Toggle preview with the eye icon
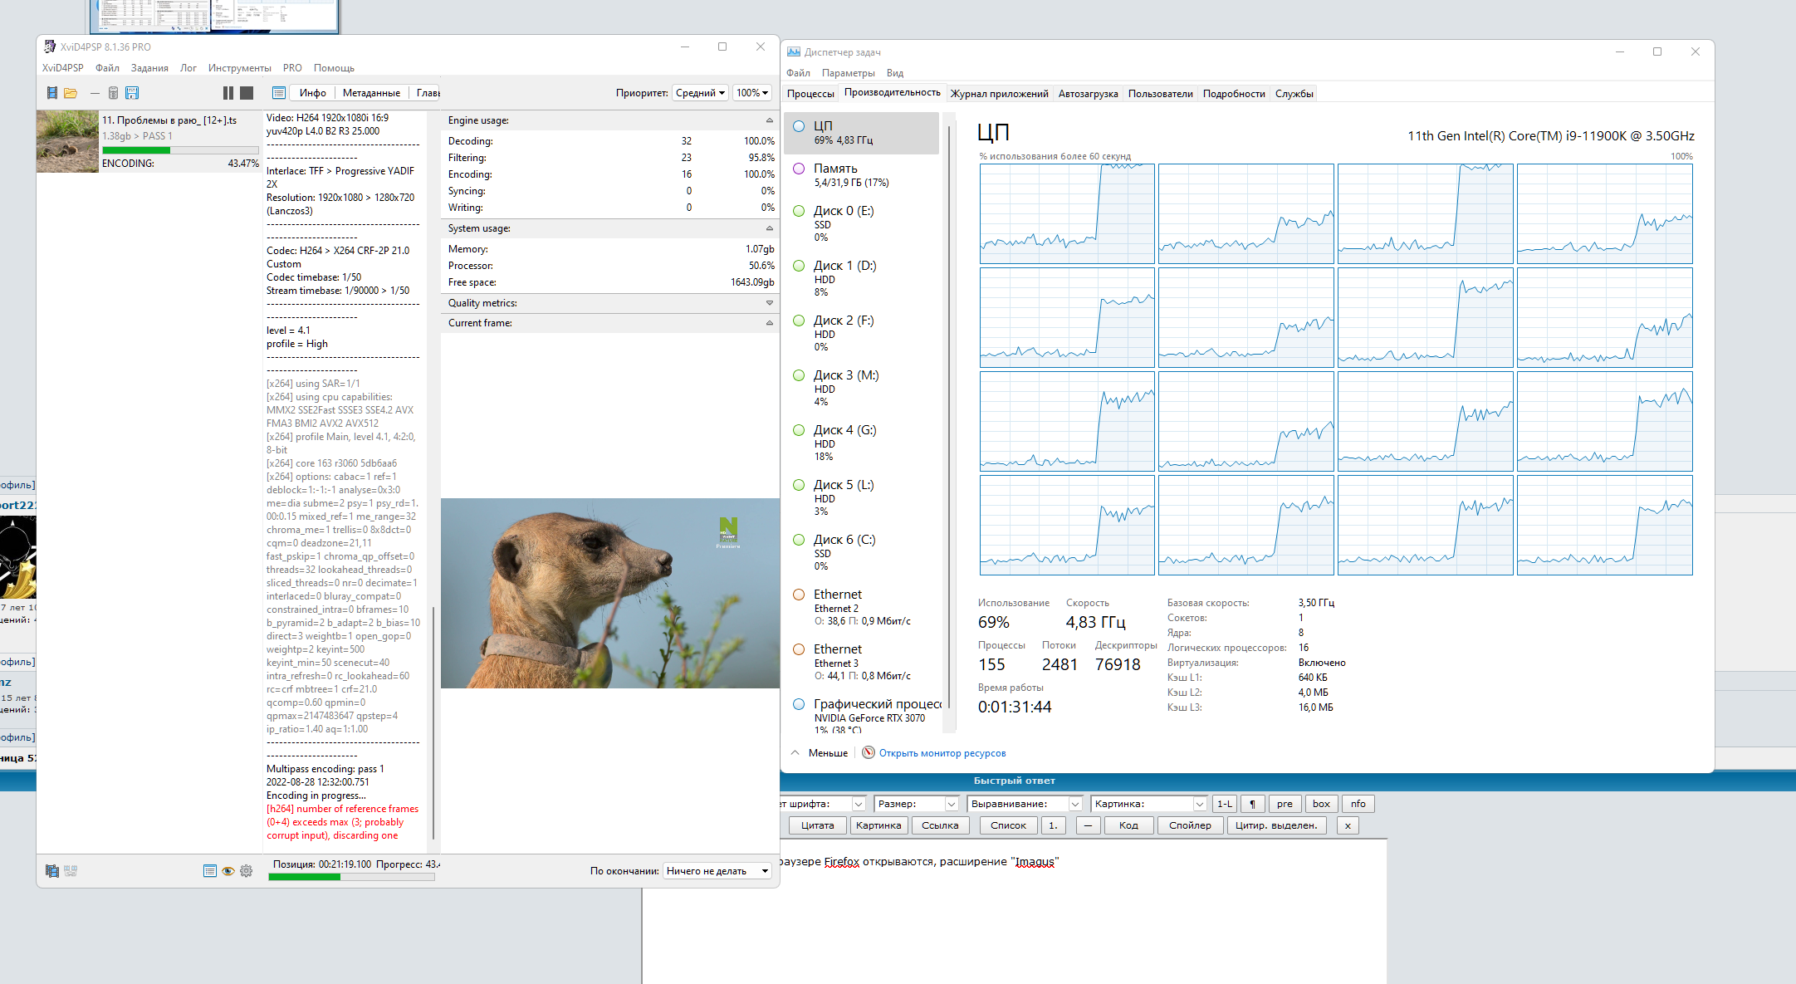Screen dimensions: 1796x984 228,871
